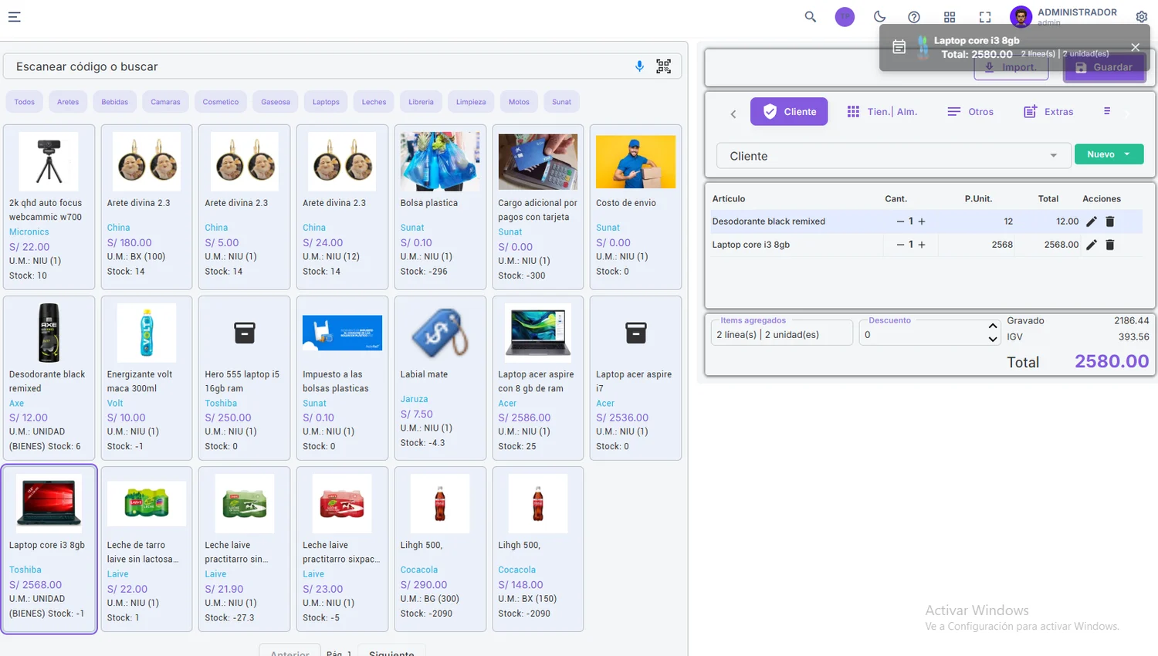
Task: Filter products by Gaseosa category
Action: (x=276, y=102)
